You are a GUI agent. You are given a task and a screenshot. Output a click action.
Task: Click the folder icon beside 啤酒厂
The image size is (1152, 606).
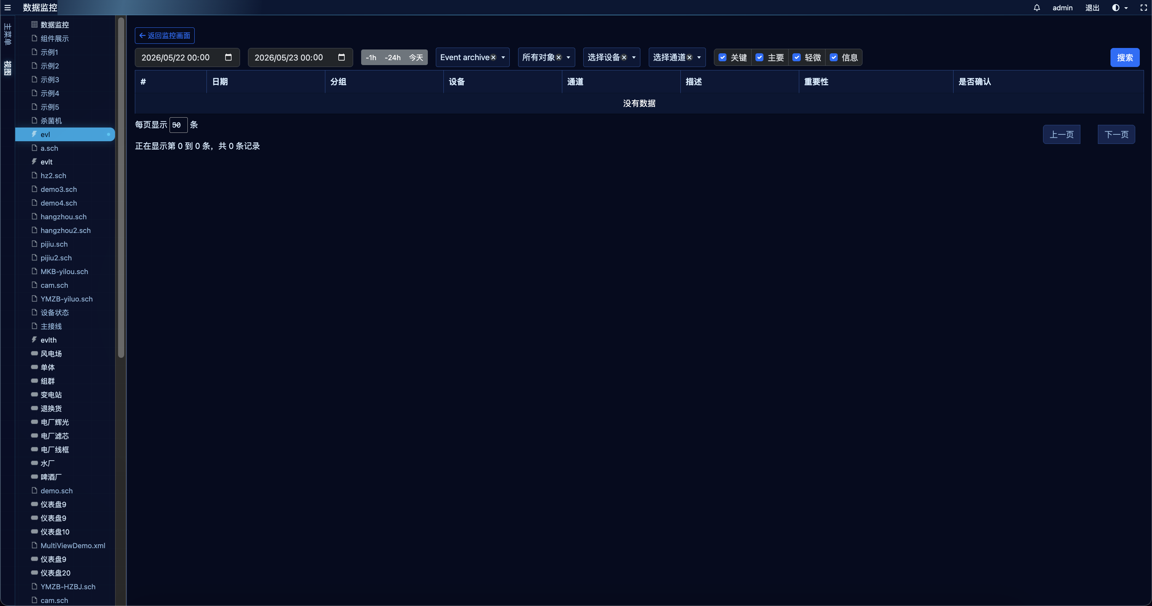point(34,477)
